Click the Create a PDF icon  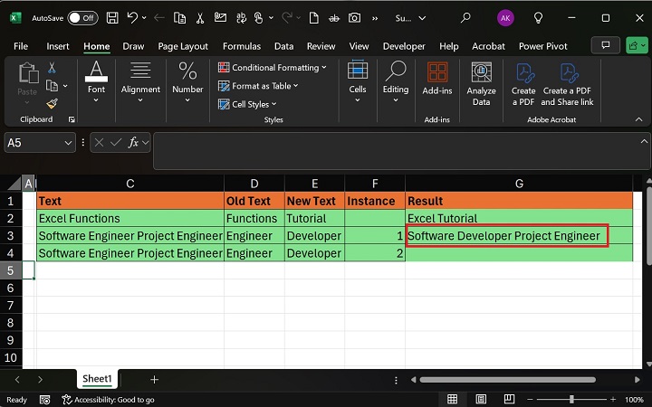point(523,84)
